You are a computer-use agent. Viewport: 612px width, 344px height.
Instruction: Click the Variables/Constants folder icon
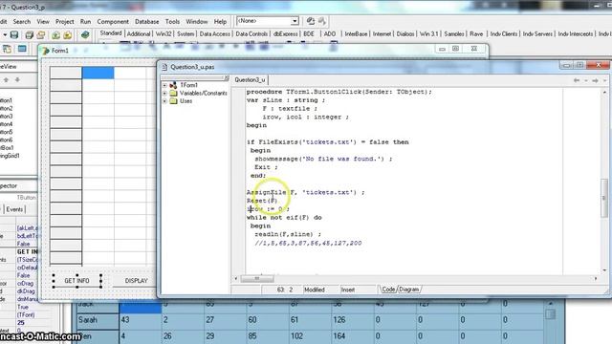coord(173,94)
